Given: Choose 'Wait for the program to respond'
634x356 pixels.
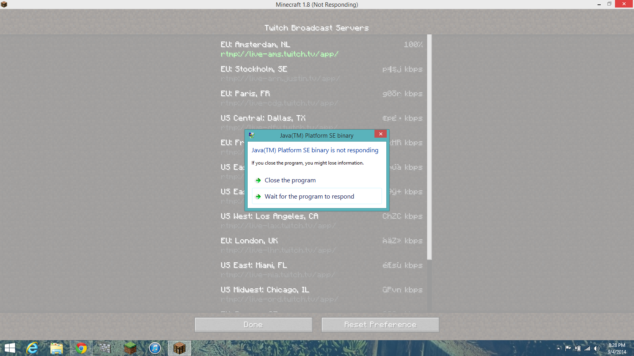Looking at the screenshot, I should (x=317, y=196).
